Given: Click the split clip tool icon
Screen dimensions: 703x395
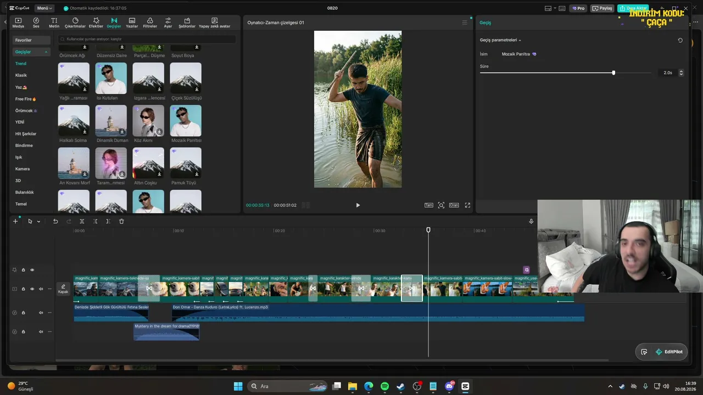Looking at the screenshot, I should (x=82, y=221).
